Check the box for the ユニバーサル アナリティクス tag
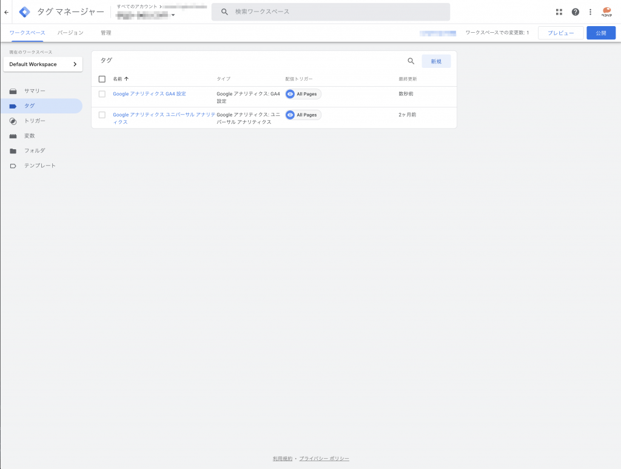 (x=102, y=115)
